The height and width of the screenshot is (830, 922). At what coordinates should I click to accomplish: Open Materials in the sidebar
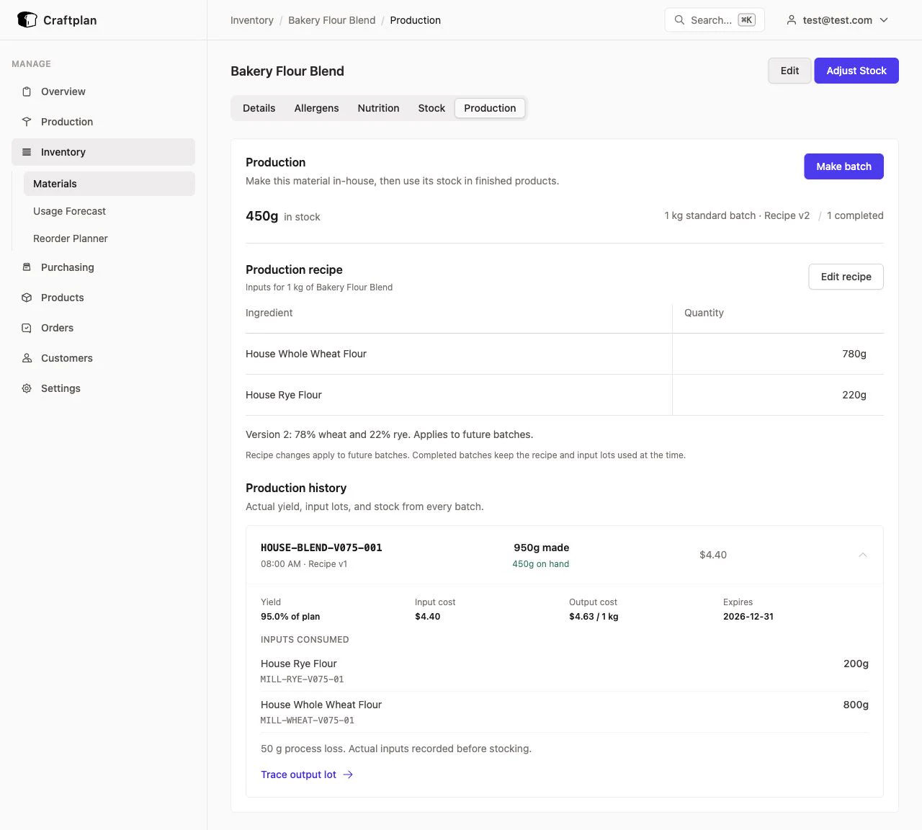point(109,184)
